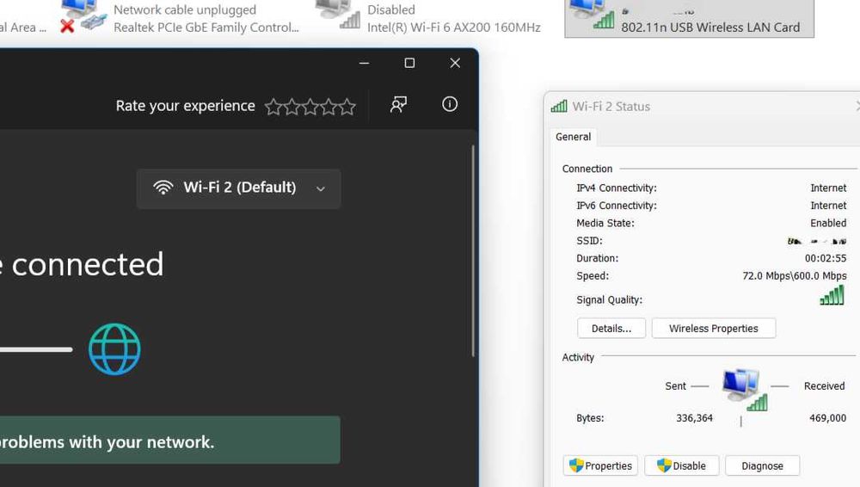This screenshot has height=487, width=860.
Task: Click the 'Network cable unplugged' status text
Action: (185, 9)
